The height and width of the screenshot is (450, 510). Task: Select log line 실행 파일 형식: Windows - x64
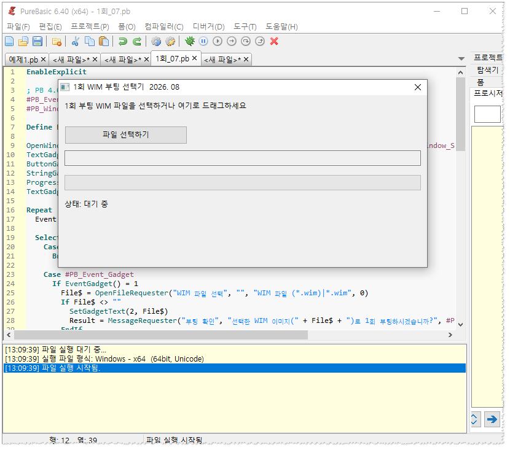click(235, 359)
